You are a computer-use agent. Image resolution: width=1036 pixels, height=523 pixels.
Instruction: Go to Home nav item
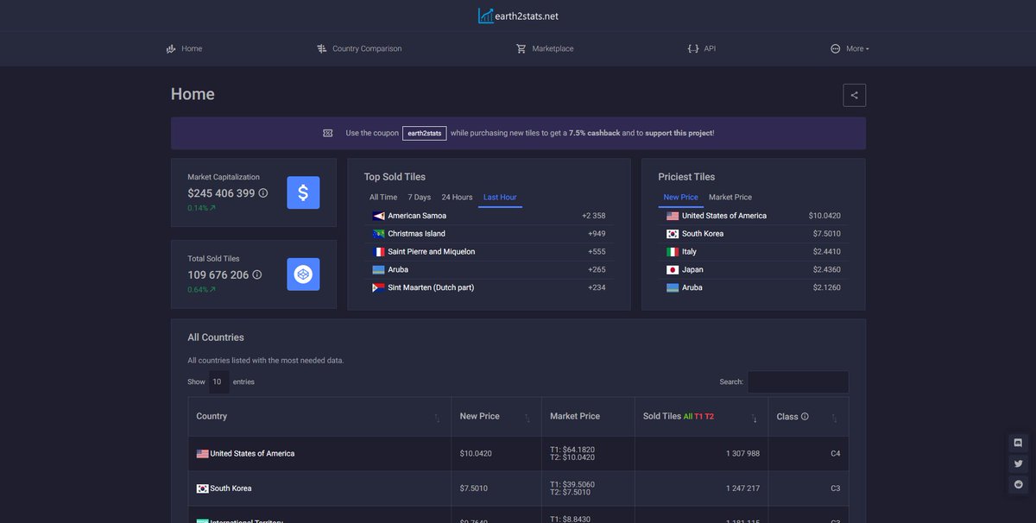point(184,48)
